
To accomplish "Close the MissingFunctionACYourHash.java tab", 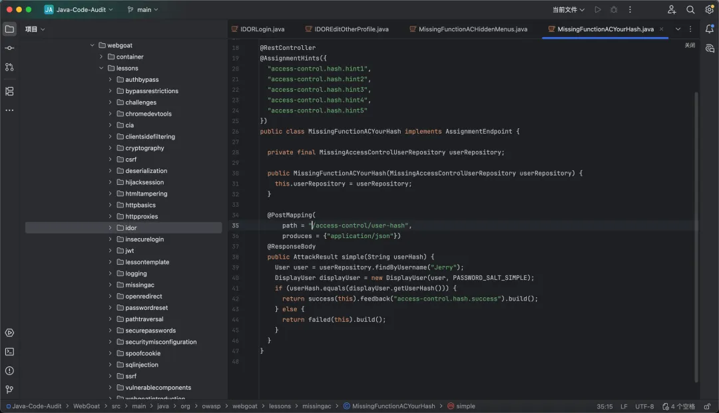I will click(x=661, y=29).
